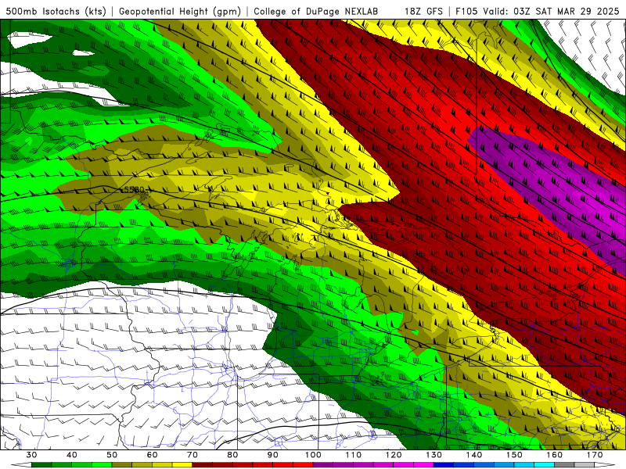This screenshot has width=626, height=469.
Task: Click the 'College of DuPage NEXLAB' label
Action: tap(315, 11)
